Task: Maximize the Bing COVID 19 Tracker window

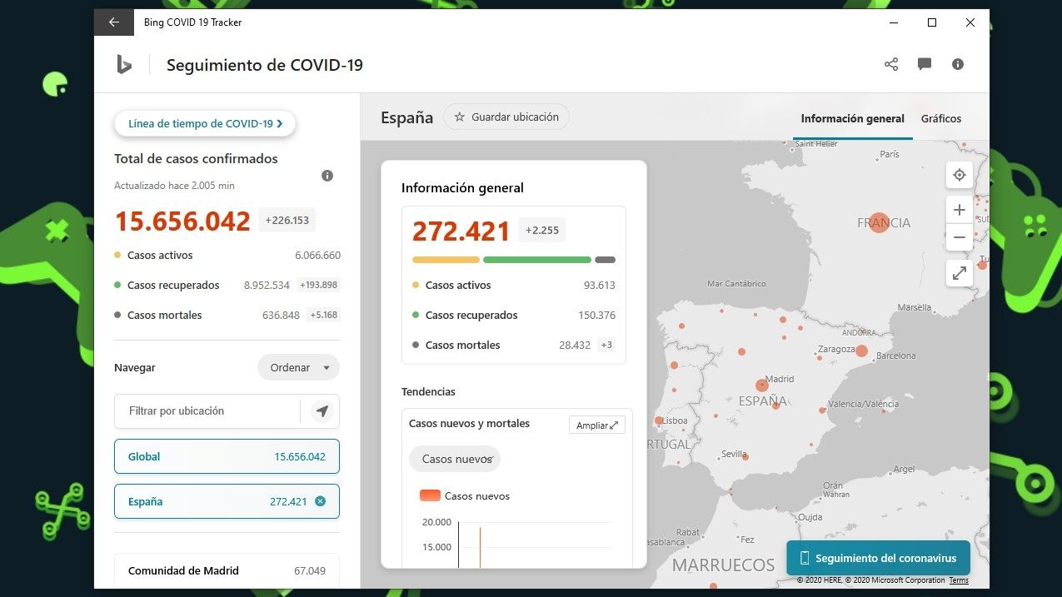Action: click(x=932, y=22)
